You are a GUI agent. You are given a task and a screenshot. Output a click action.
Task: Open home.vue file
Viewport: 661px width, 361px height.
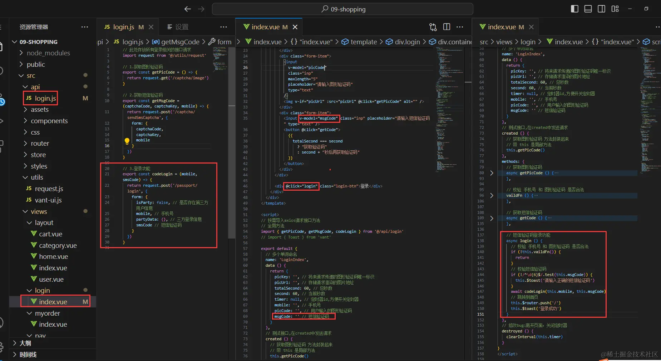coord(53,257)
